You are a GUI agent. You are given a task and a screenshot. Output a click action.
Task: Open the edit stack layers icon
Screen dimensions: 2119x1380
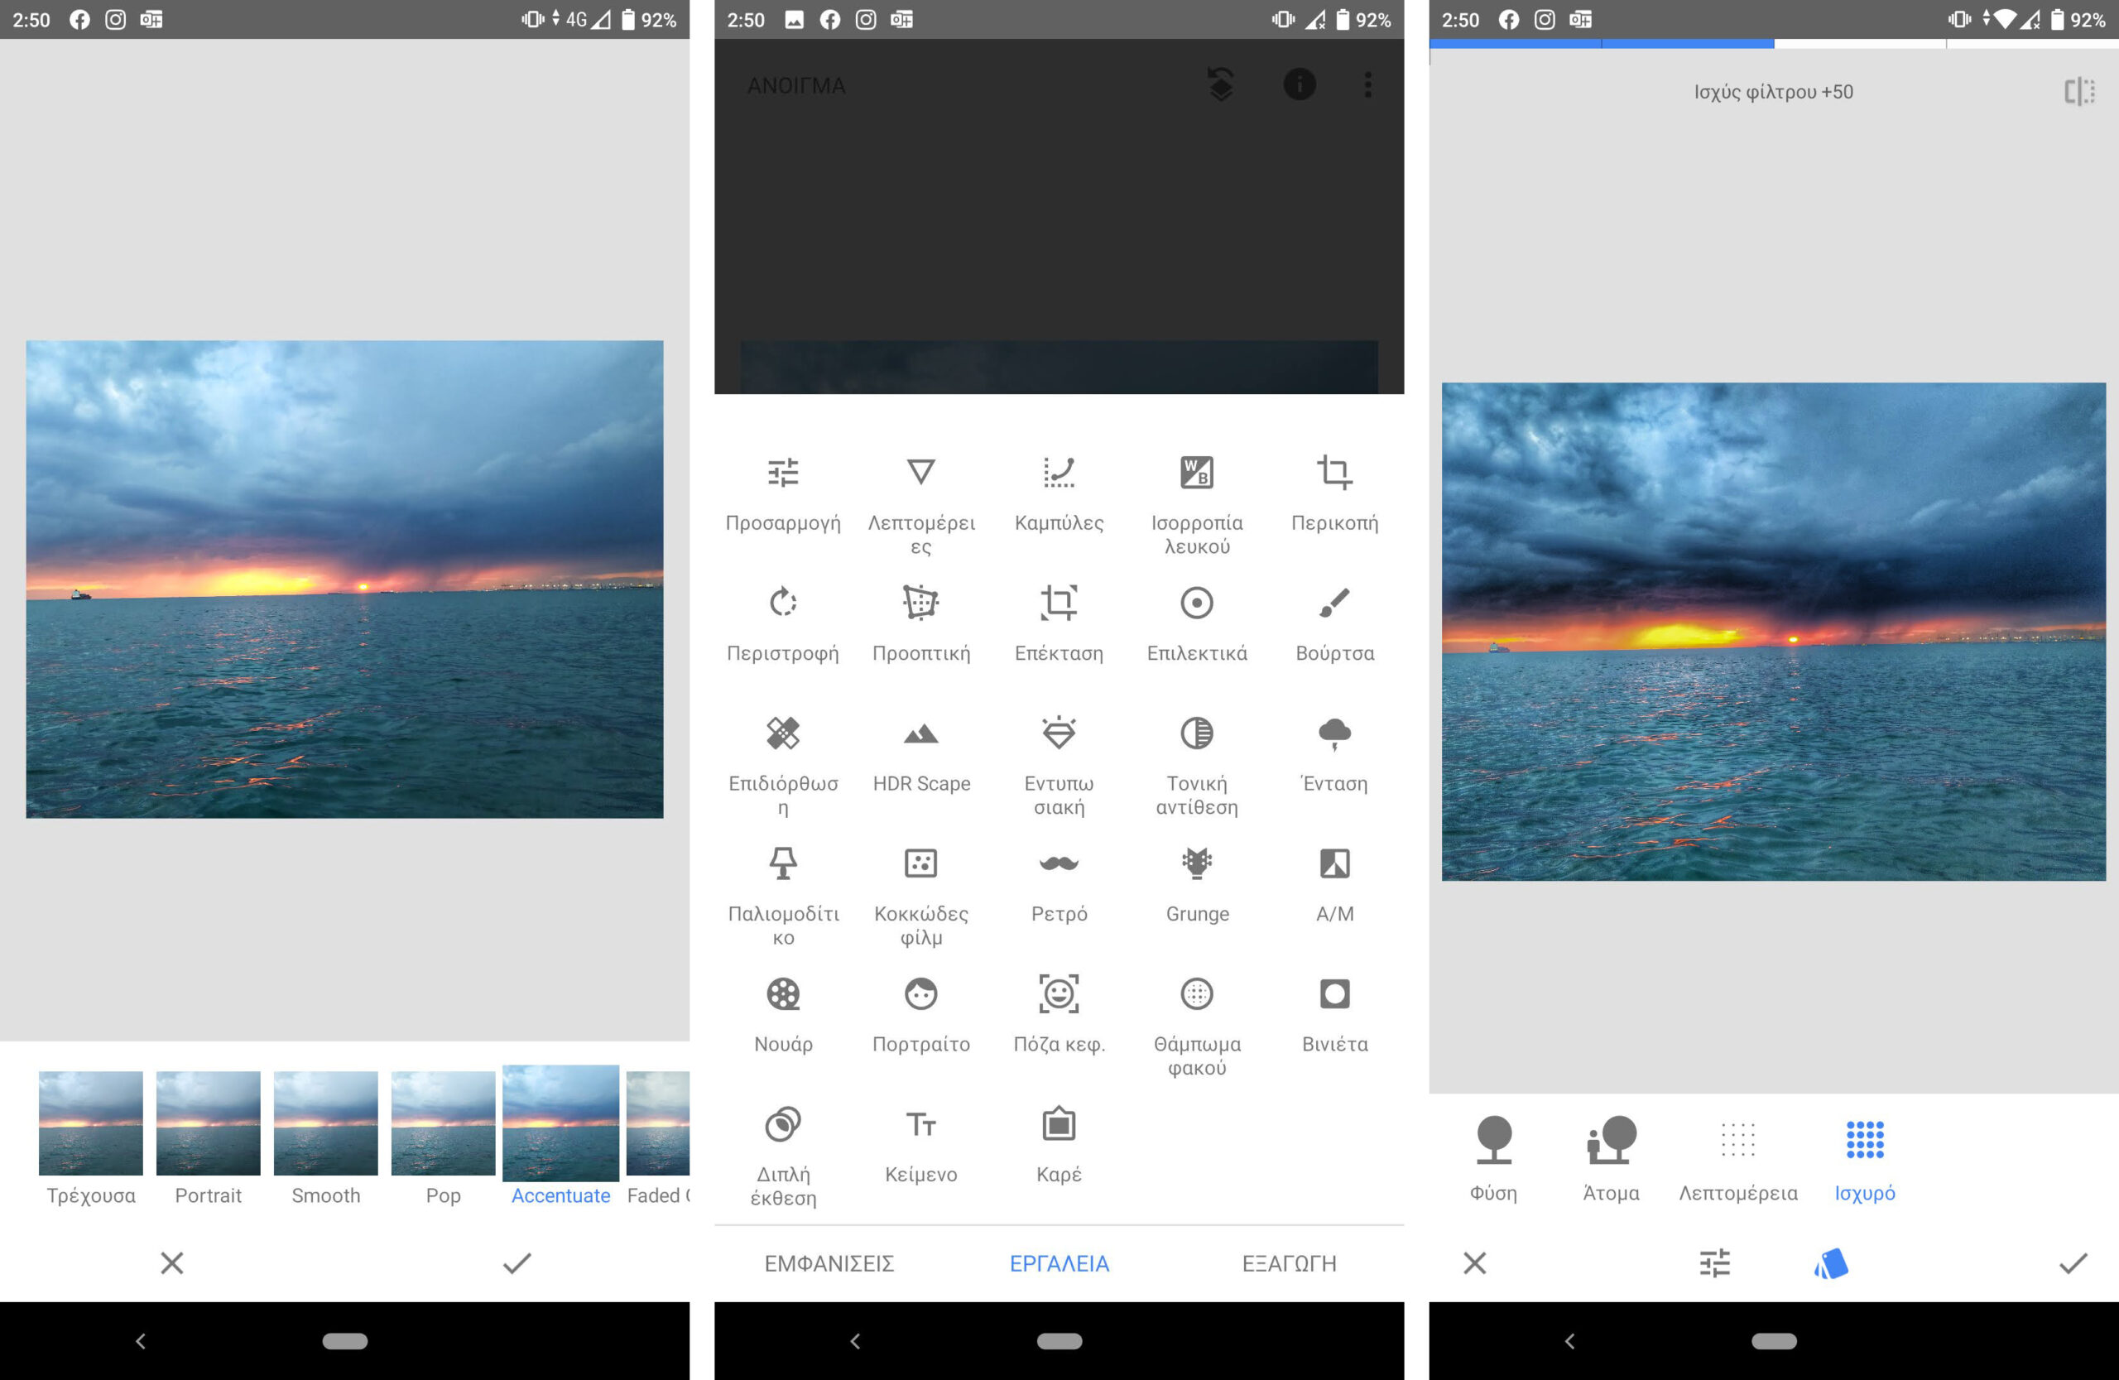(x=1221, y=85)
